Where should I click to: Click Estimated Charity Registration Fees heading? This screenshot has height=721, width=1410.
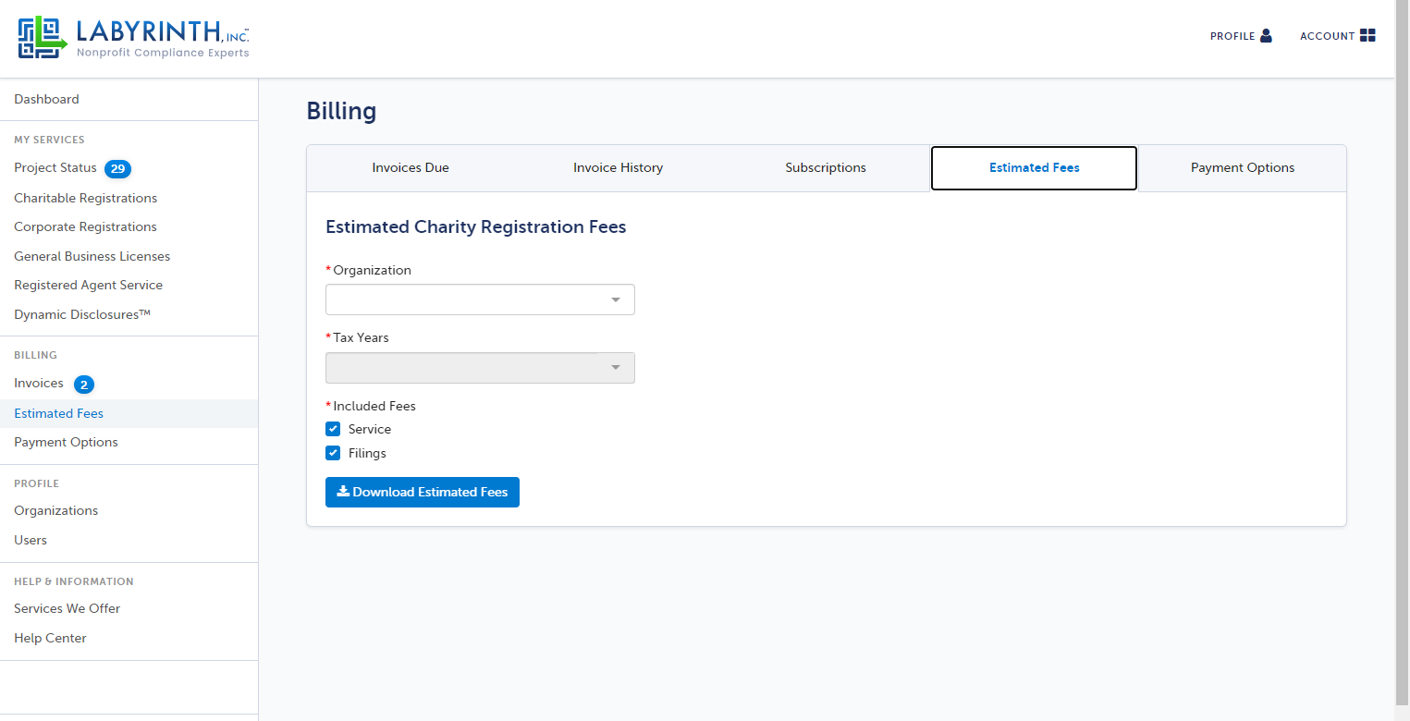coord(476,227)
